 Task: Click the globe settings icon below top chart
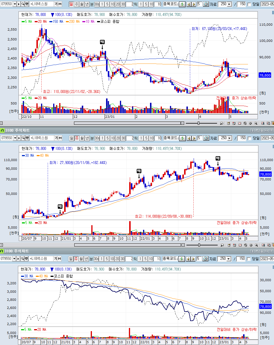point(245,123)
